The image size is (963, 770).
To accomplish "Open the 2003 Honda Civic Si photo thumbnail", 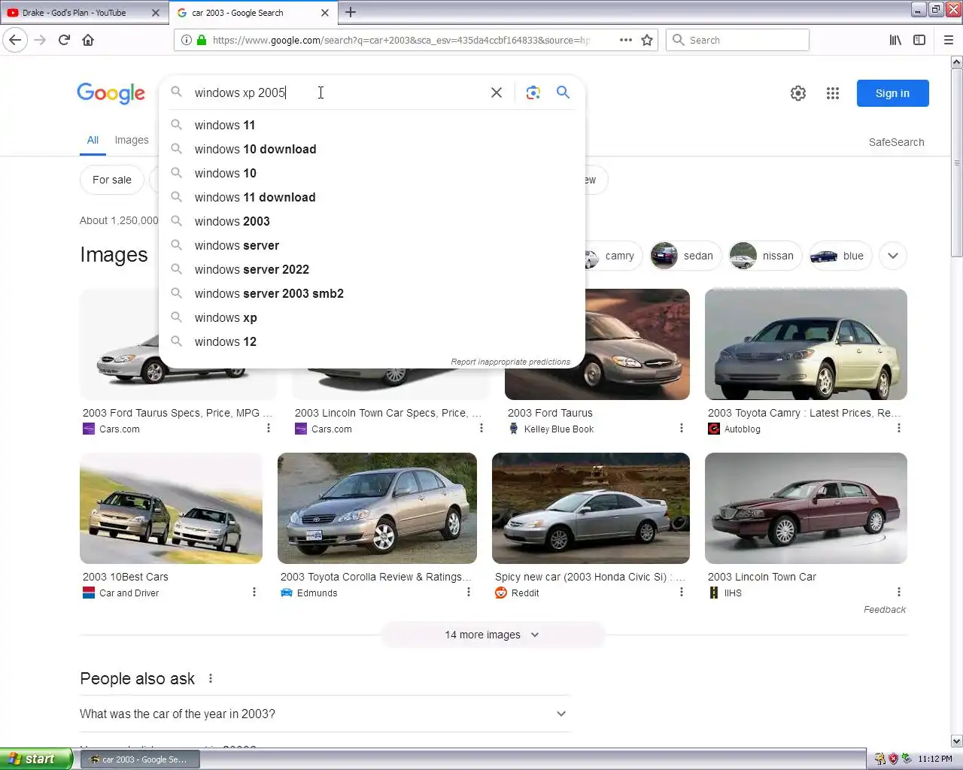I will tap(591, 508).
